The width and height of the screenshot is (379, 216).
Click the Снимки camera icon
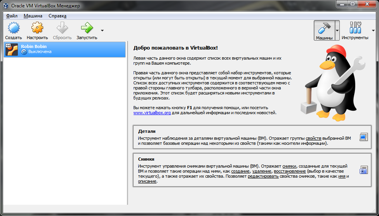pyautogui.click(x=363, y=170)
